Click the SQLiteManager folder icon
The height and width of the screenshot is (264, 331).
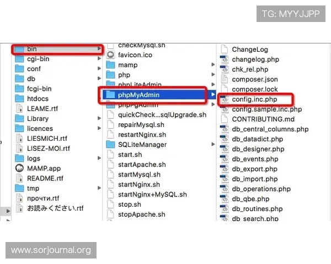tap(110, 145)
